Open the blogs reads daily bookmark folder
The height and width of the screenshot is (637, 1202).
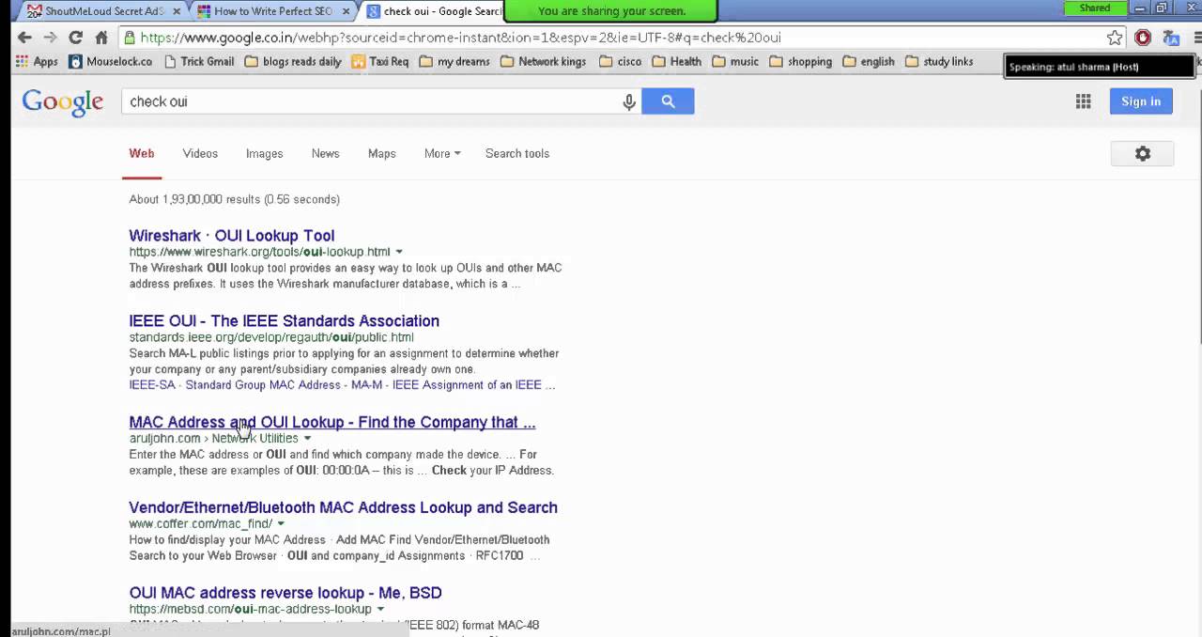(293, 61)
